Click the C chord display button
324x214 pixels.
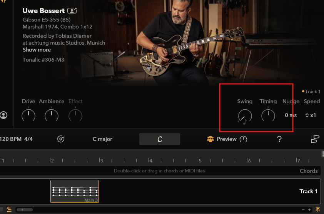pos(160,139)
